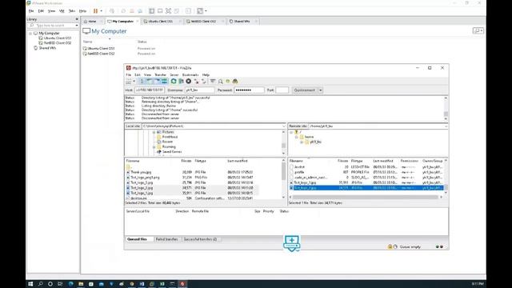Click the Port input field
The height and width of the screenshot is (288, 512).
pos(282,90)
